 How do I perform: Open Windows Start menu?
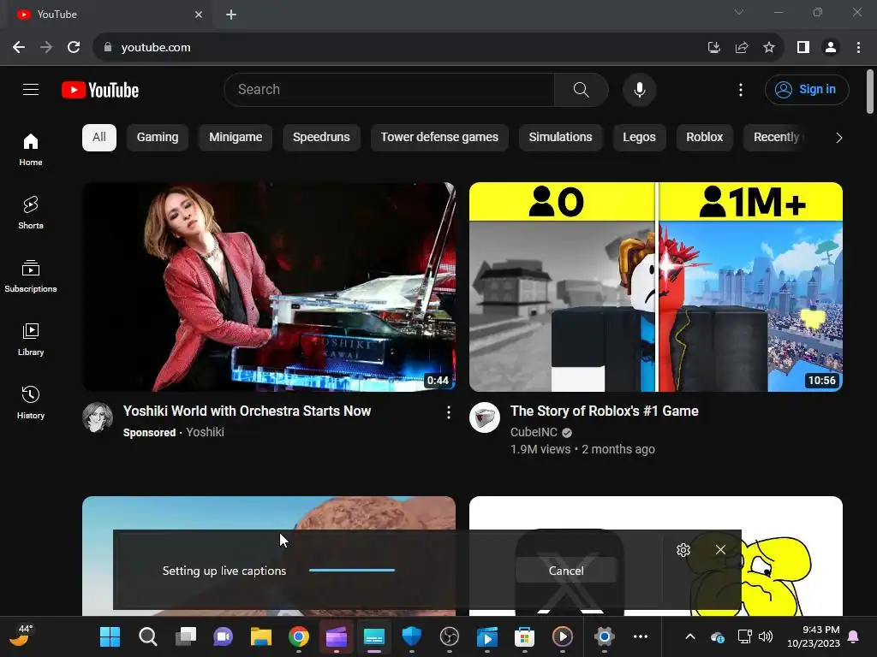(110, 636)
